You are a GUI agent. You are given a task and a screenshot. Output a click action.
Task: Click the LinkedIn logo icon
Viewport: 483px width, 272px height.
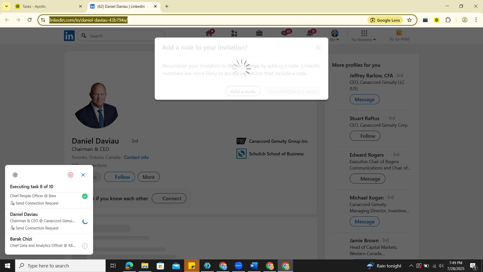tap(69, 36)
